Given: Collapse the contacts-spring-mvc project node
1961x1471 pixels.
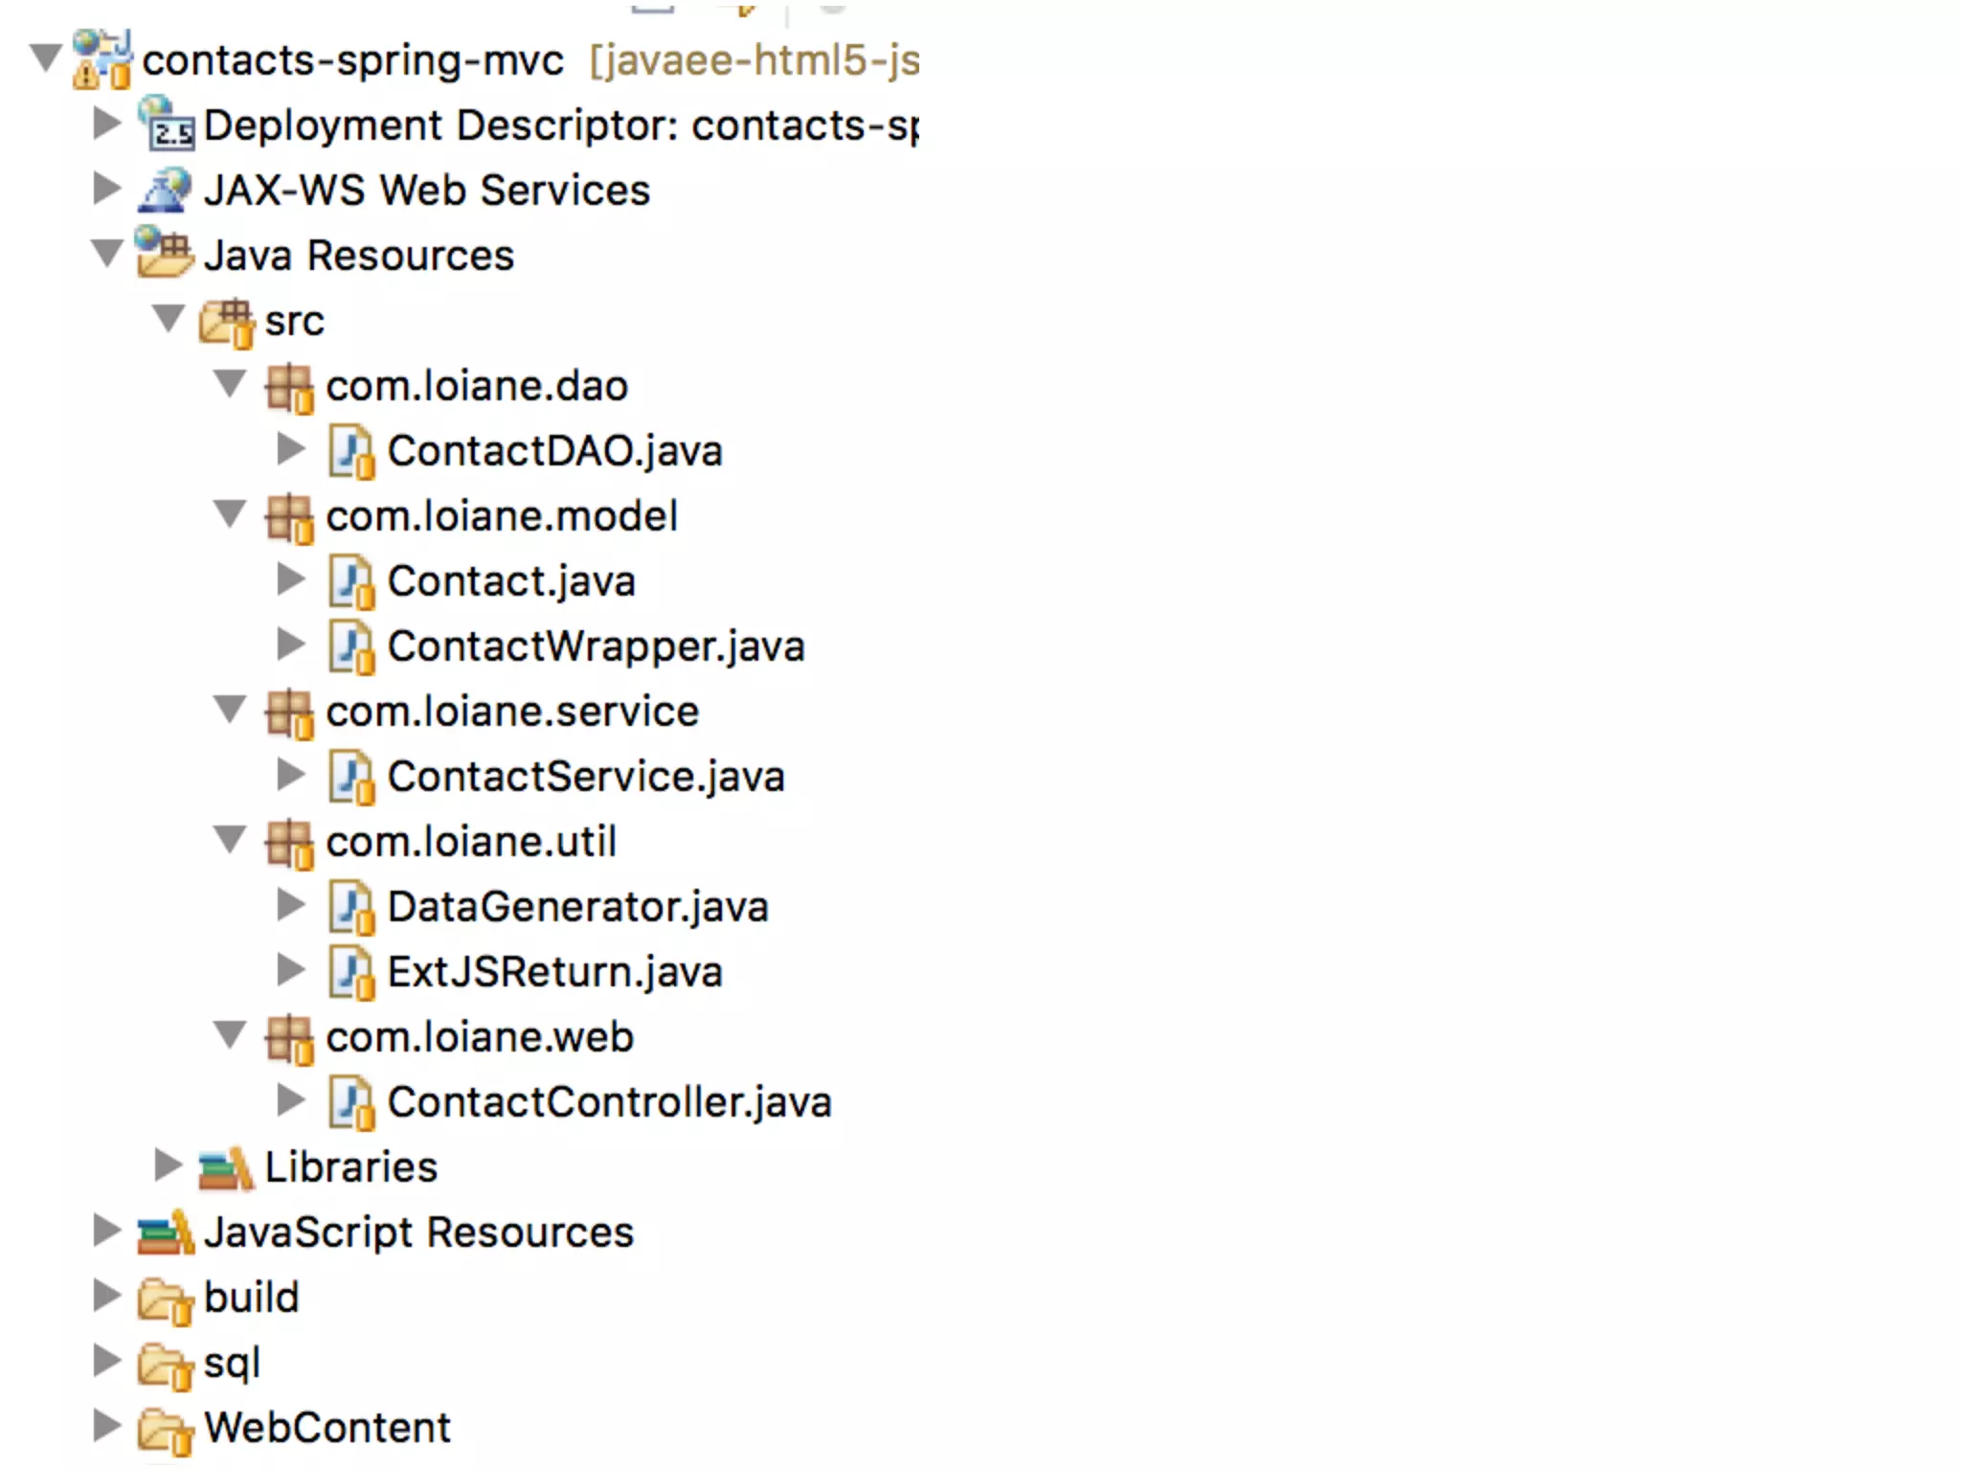Looking at the screenshot, I should 45,57.
